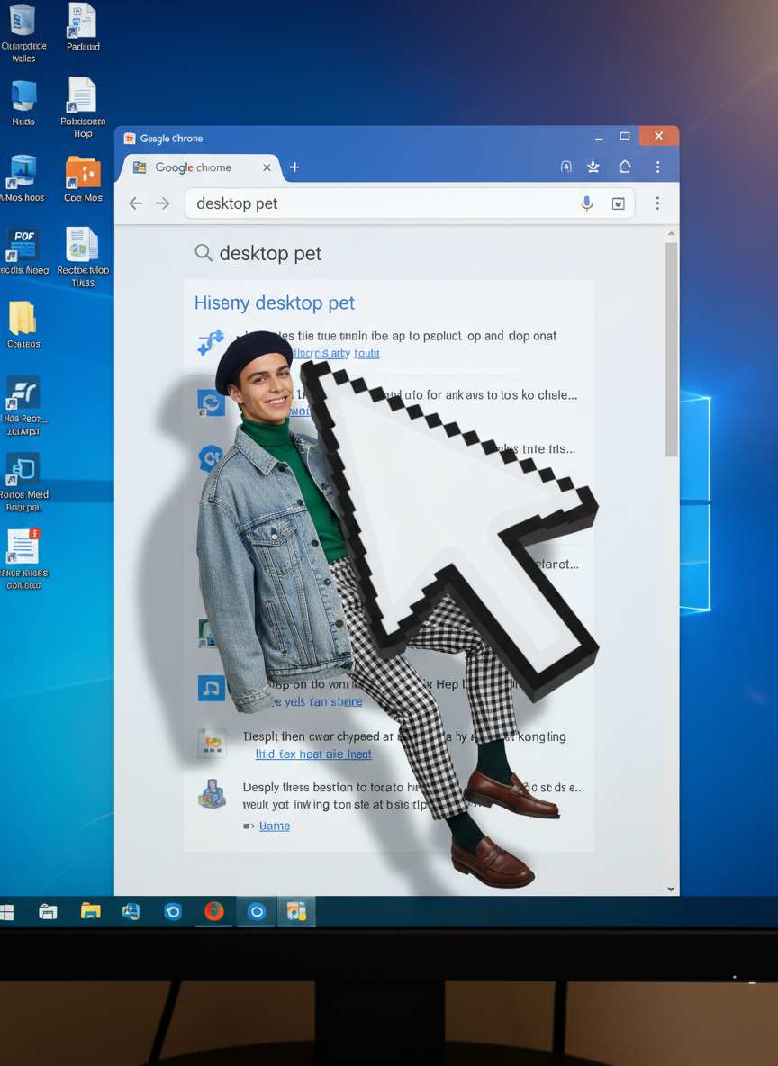Open the three-dot menu beside address bar
Viewport: 778px width, 1066px height.
[x=657, y=203]
